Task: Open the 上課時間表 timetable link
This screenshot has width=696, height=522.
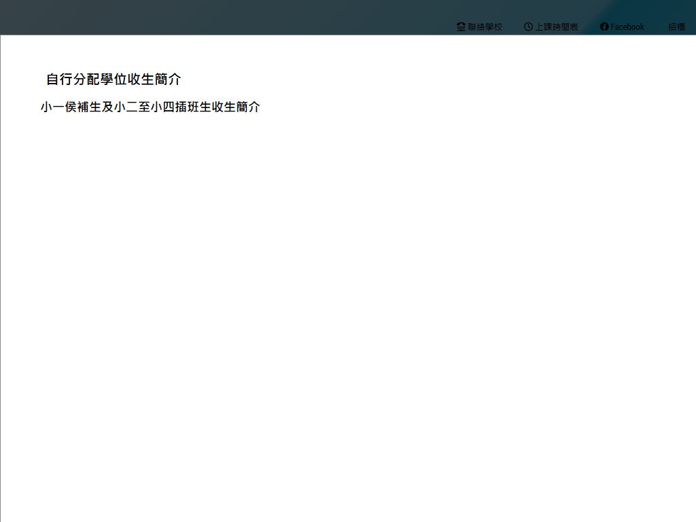Action: point(551,27)
